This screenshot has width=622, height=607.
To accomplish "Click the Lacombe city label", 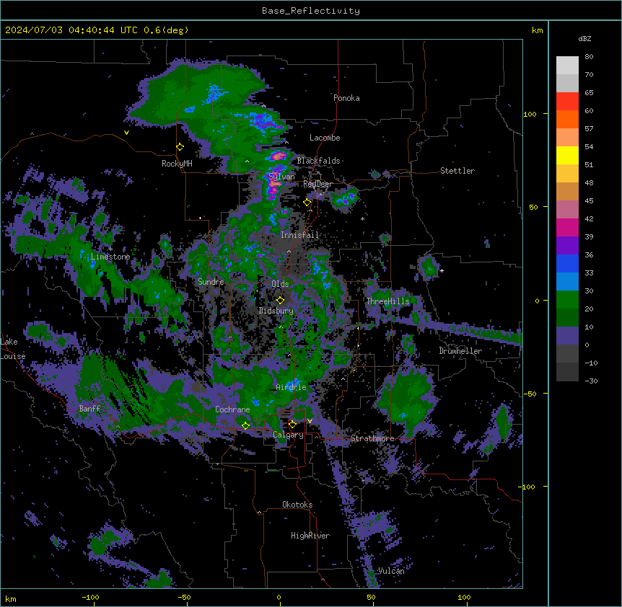I will [x=325, y=138].
